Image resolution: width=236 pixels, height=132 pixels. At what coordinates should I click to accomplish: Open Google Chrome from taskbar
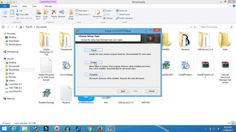[89, 129]
